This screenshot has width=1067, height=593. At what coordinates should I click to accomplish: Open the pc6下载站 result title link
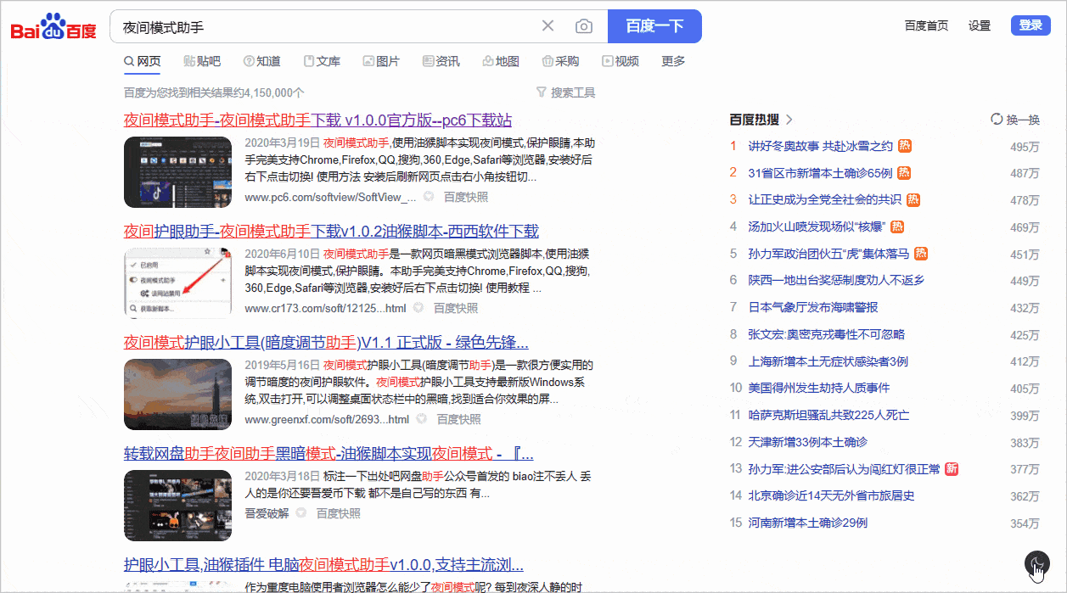[317, 120]
